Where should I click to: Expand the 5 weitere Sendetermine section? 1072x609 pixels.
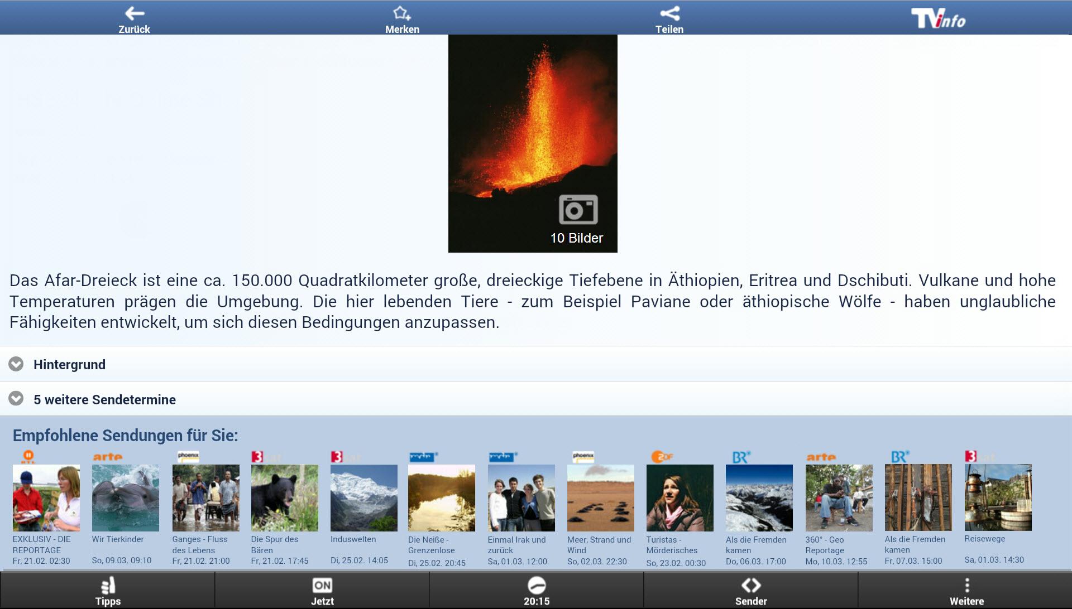[104, 400]
